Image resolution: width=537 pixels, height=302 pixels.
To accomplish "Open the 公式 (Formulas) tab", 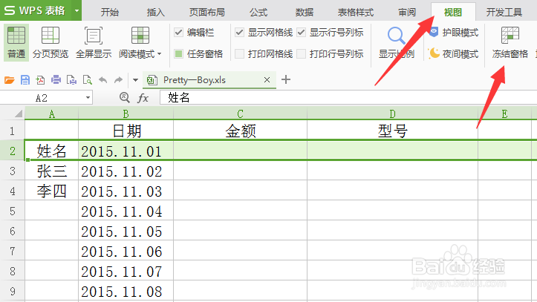I will coord(258,13).
